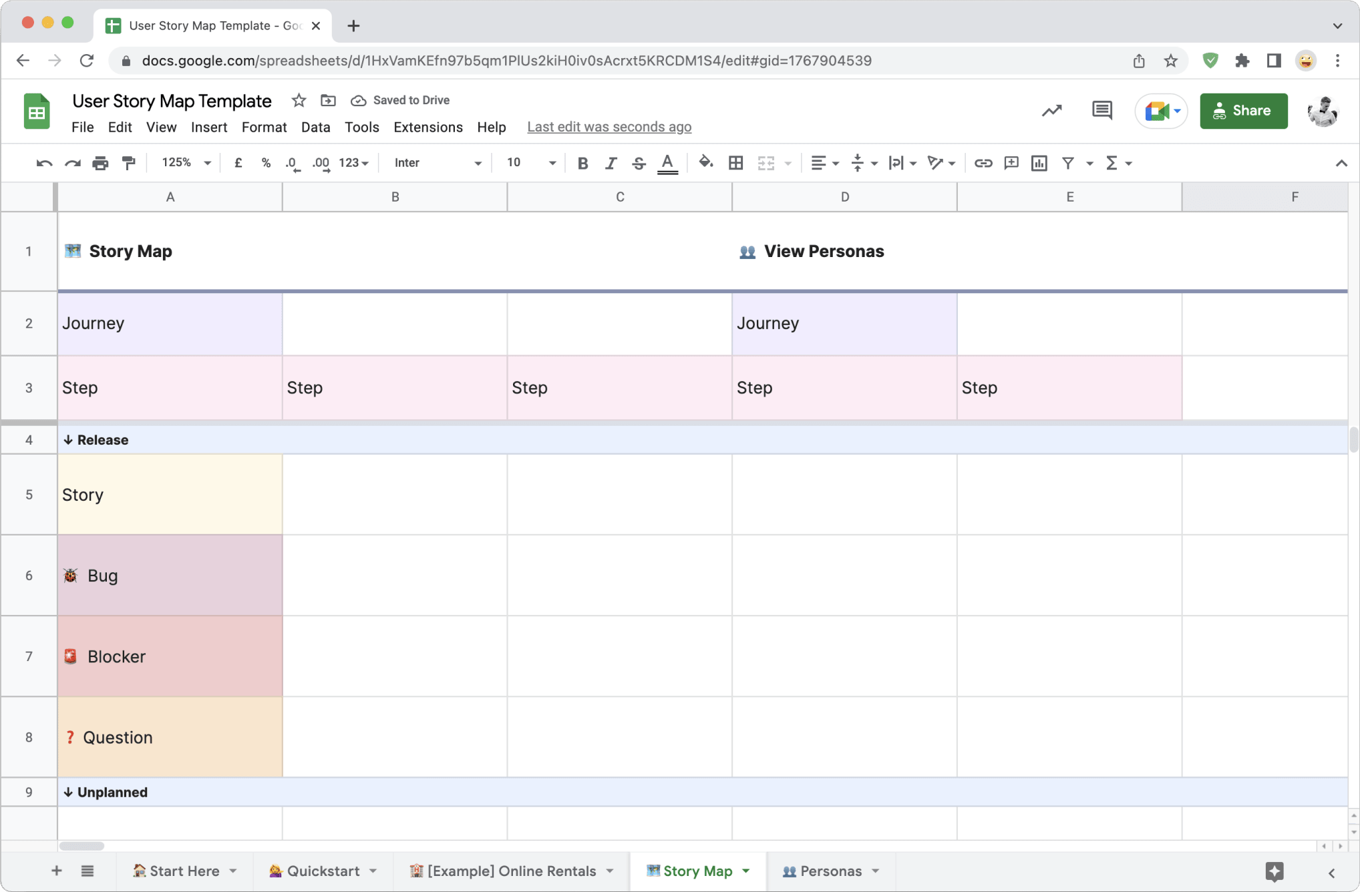Screen dimensions: 1360x892
Task: Open the Format menu
Action: coord(261,126)
